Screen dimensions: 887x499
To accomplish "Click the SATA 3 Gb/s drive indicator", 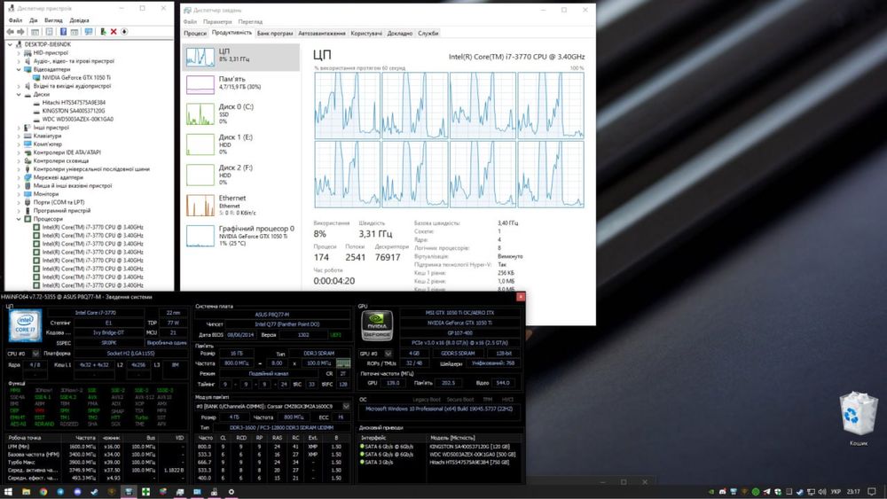I will pos(362,462).
